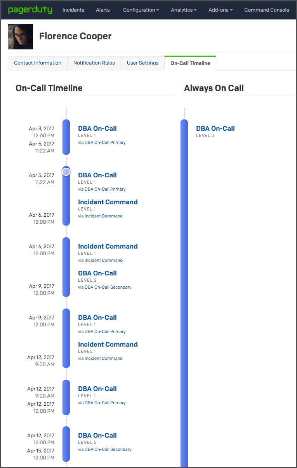
Task: Switch to the Notification Rules tab
Action: (x=94, y=63)
